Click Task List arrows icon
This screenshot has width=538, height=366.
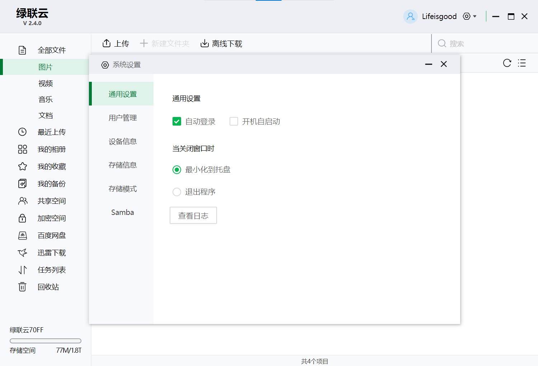coord(22,270)
